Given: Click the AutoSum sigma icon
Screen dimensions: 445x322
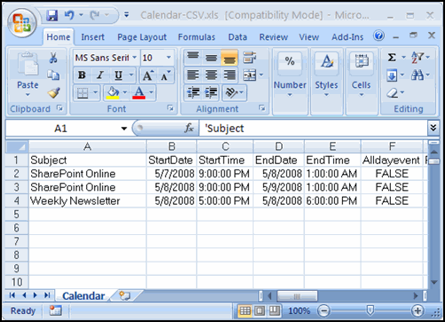Looking at the screenshot, I should pos(392,57).
